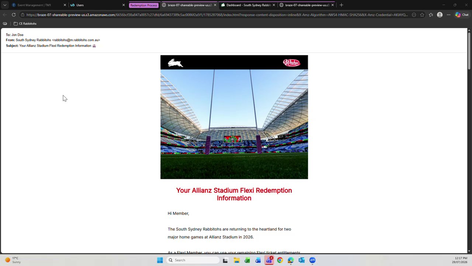The image size is (472, 266).
Task: Click the page vertical scrollbar thumb
Action: [x=469, y=51]
